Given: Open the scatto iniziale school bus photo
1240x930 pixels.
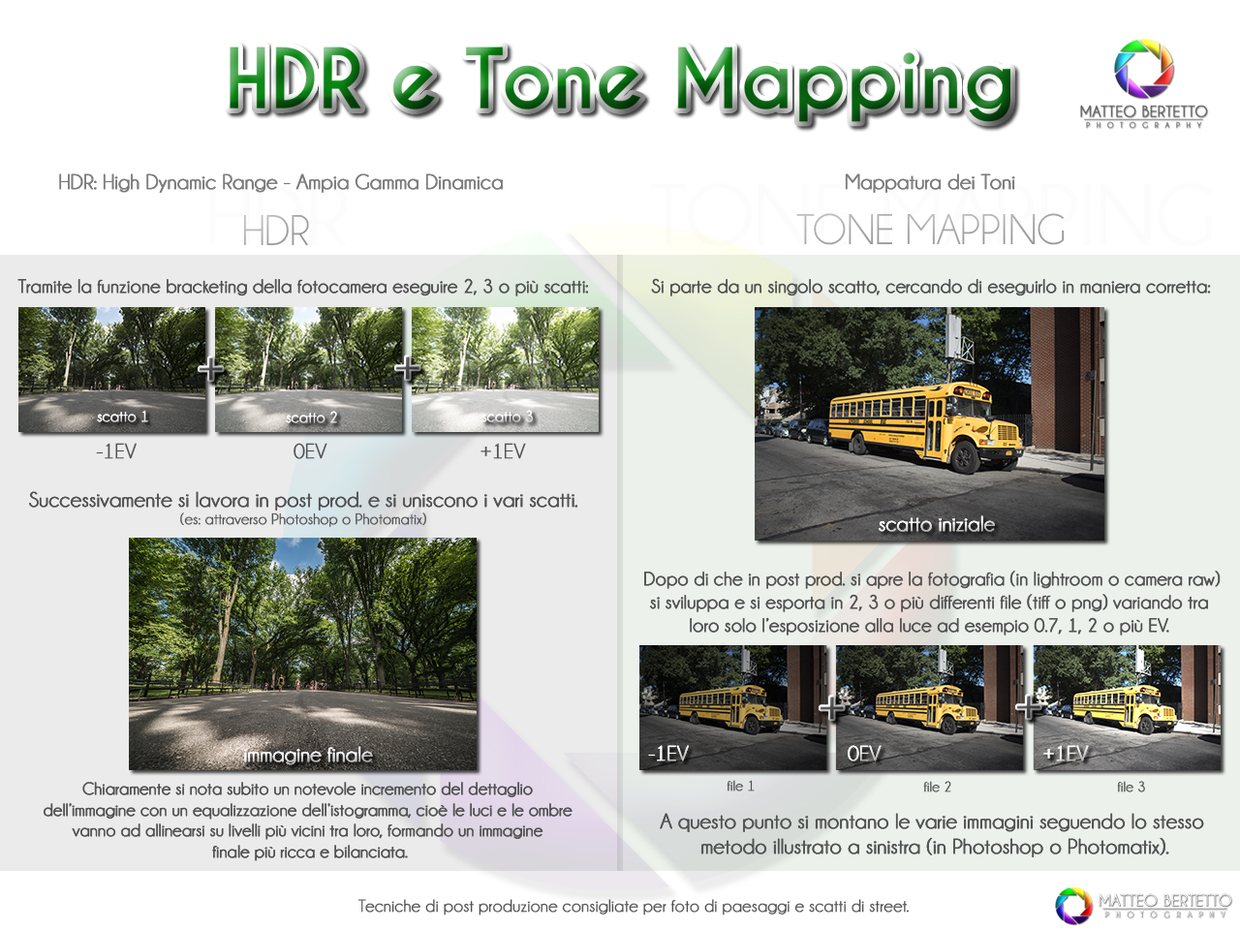Looking at the screenshot, I should pyautogui.click(x=930, y=423).
